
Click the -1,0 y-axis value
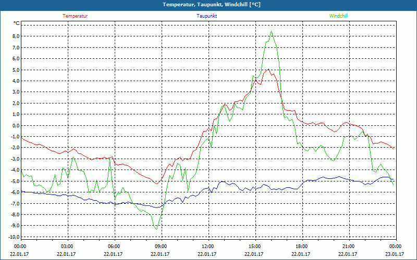pos(15,137)
